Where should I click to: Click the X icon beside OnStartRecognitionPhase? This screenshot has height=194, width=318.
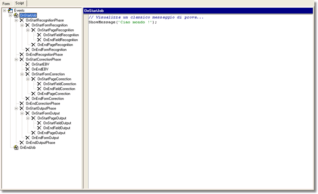[22, 20]
